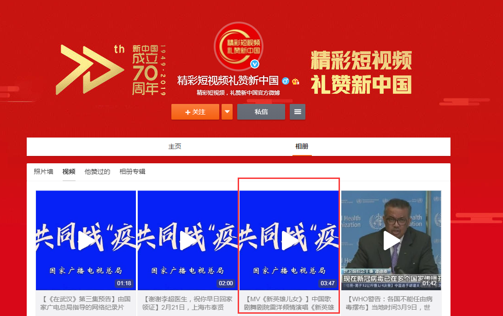This screenshot has width=503, height=316.
Task: Open the 照片墙 sub-tab
Action: (43, 172)
